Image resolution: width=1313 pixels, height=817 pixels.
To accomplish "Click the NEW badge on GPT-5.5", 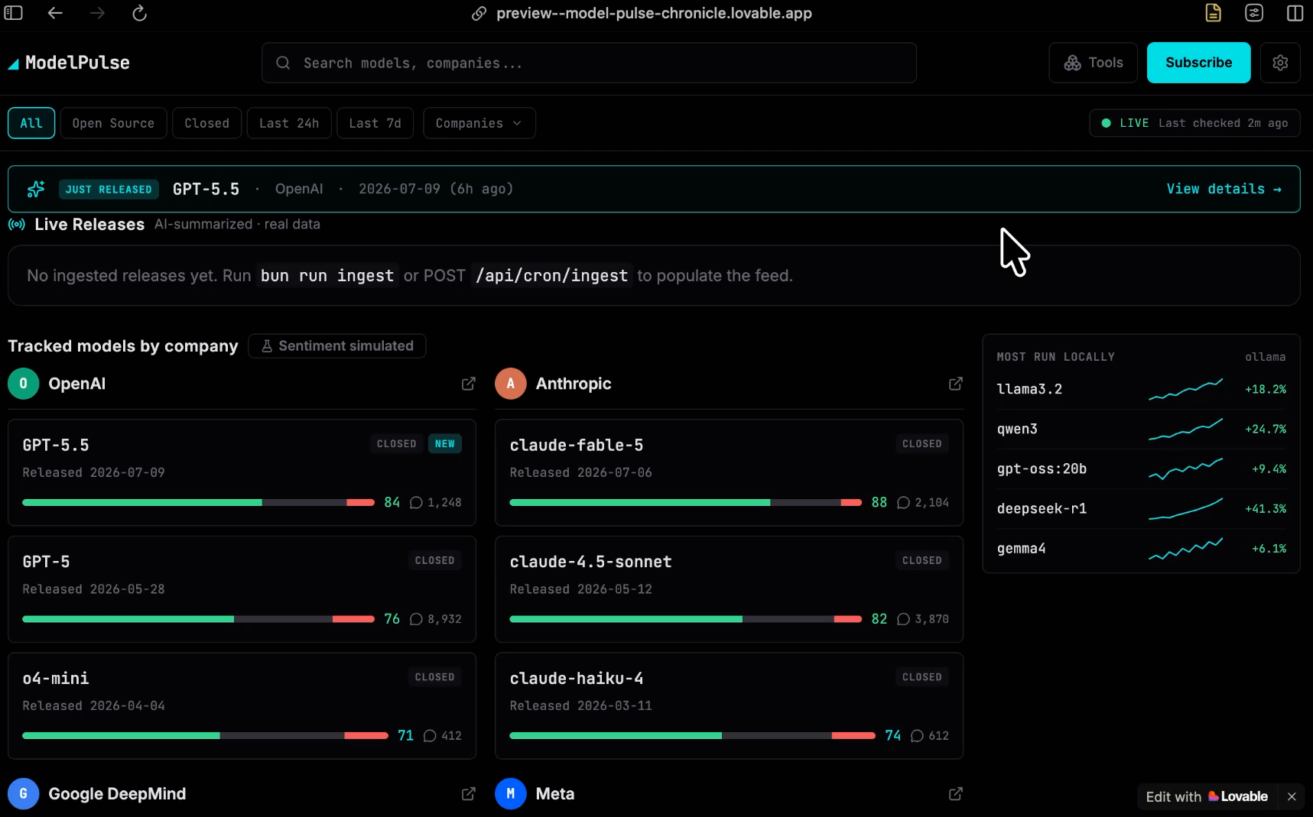I will (444, 444).
